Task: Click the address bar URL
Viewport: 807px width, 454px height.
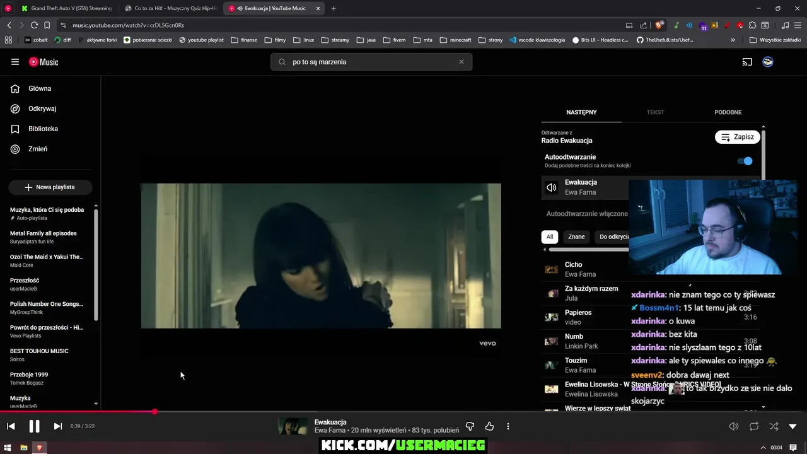Action: [x=129, y=25]
